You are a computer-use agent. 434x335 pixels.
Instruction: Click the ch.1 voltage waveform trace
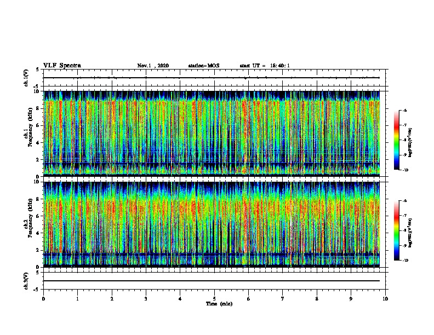pos(212,78)
